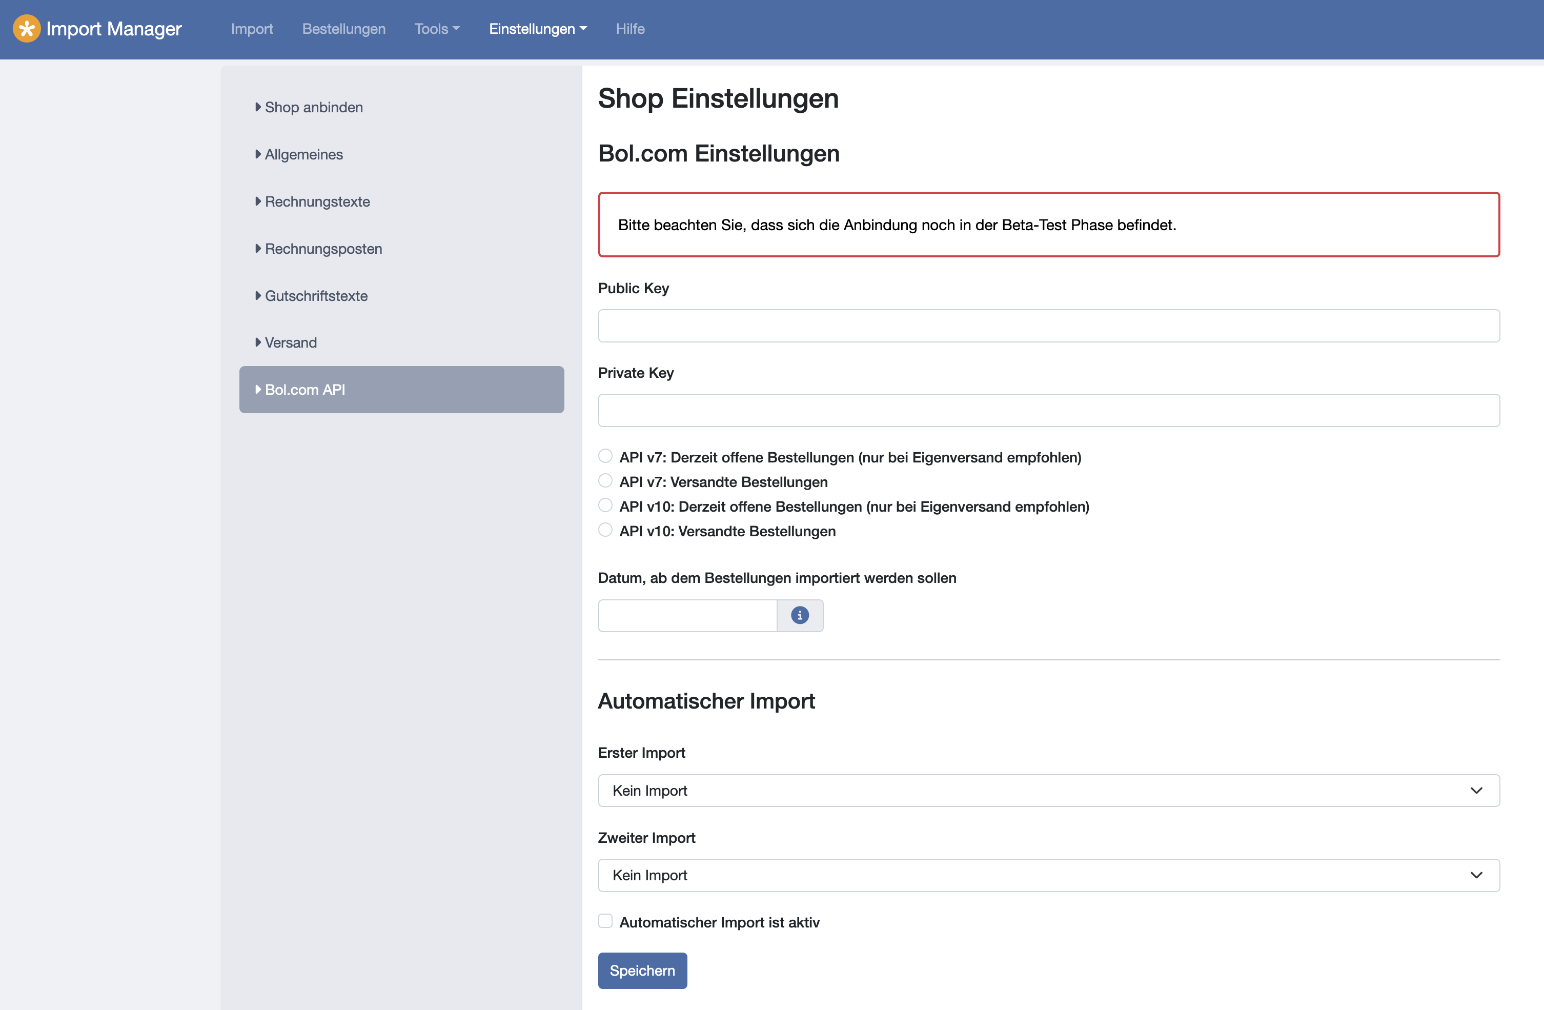Select the Bol.com API sidebar item
Viewport: 1544px width, 1010px height.
tap(401, 389)
